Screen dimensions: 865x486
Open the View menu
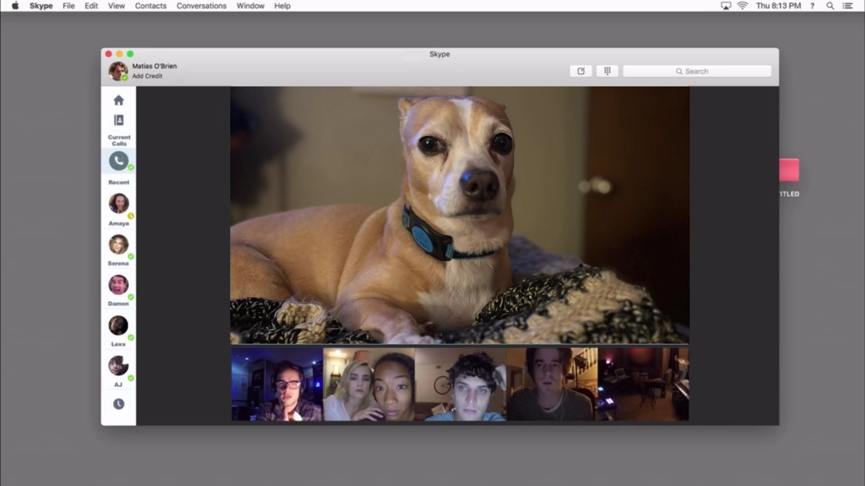tap(116, 6)
